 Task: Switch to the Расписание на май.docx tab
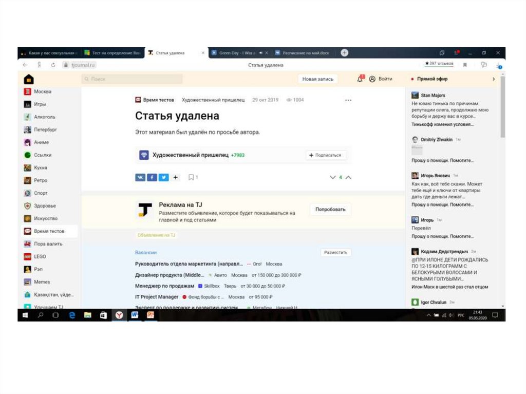305,53
